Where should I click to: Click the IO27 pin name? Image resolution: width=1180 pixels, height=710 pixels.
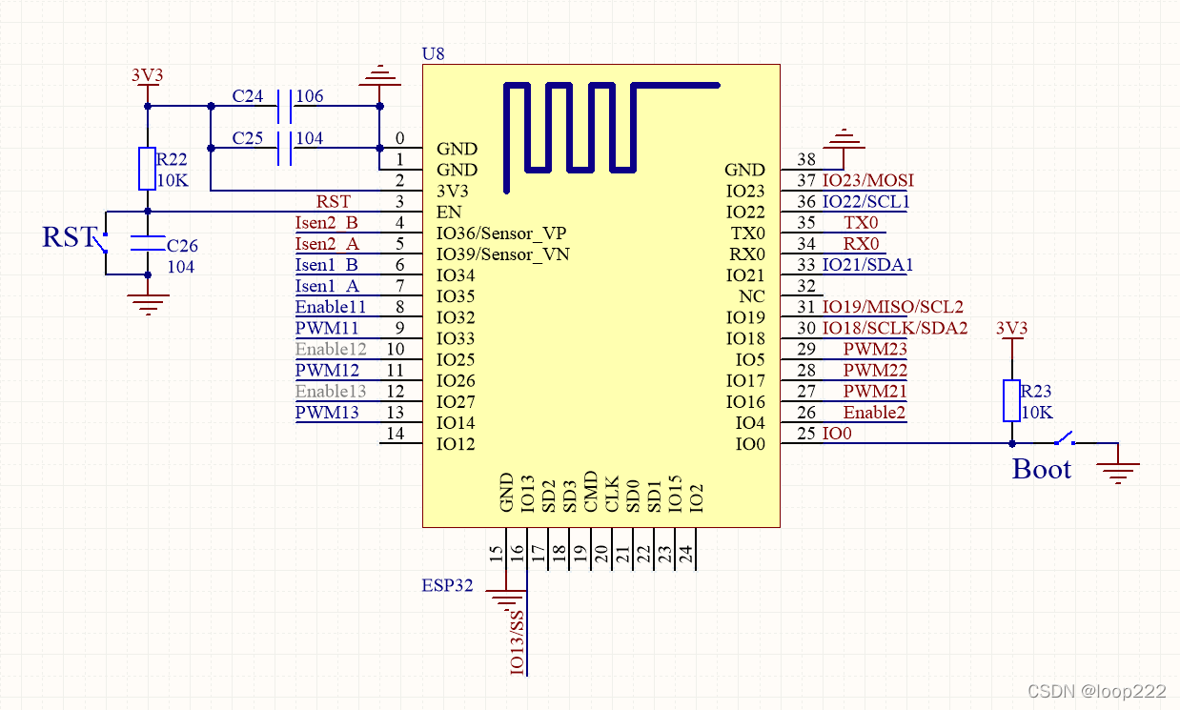point(456,401)
